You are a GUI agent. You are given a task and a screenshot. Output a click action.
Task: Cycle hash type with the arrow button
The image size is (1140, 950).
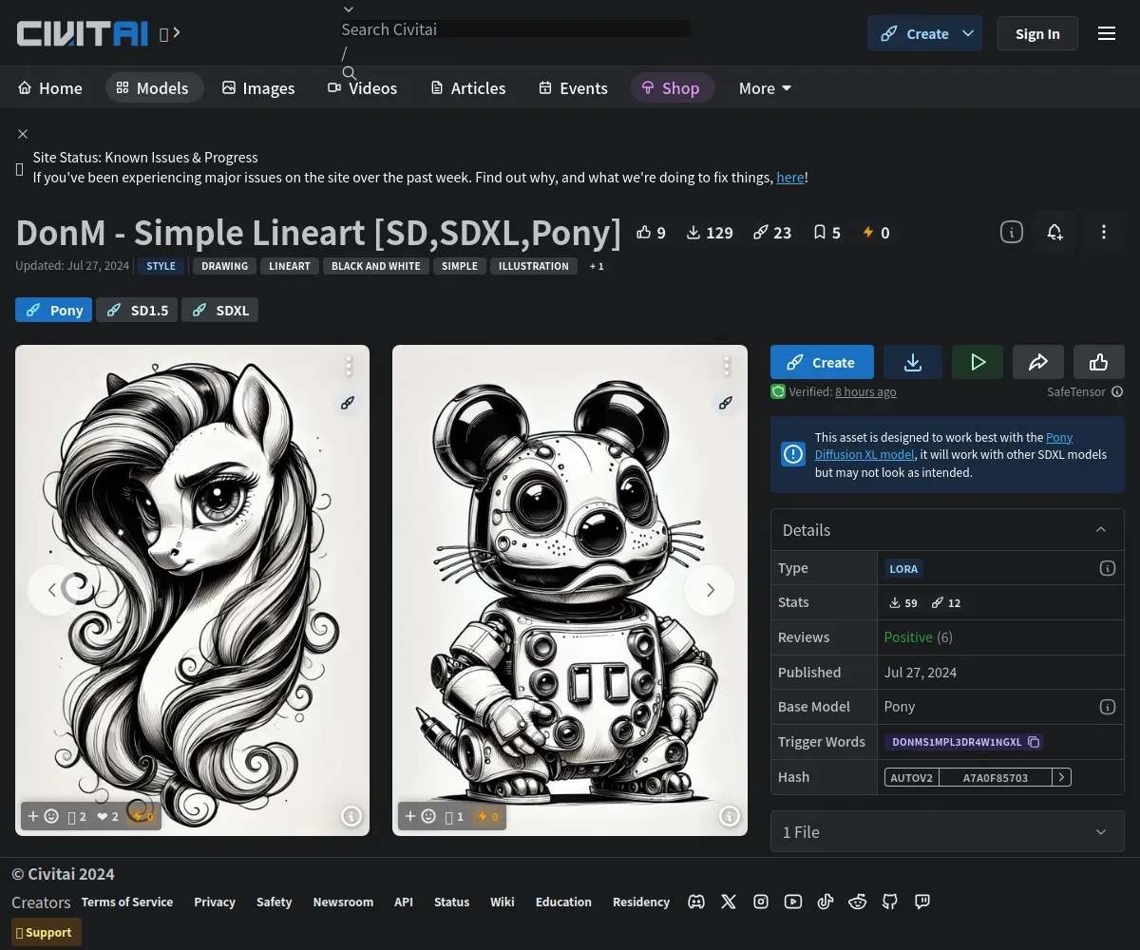(1062, 777)
